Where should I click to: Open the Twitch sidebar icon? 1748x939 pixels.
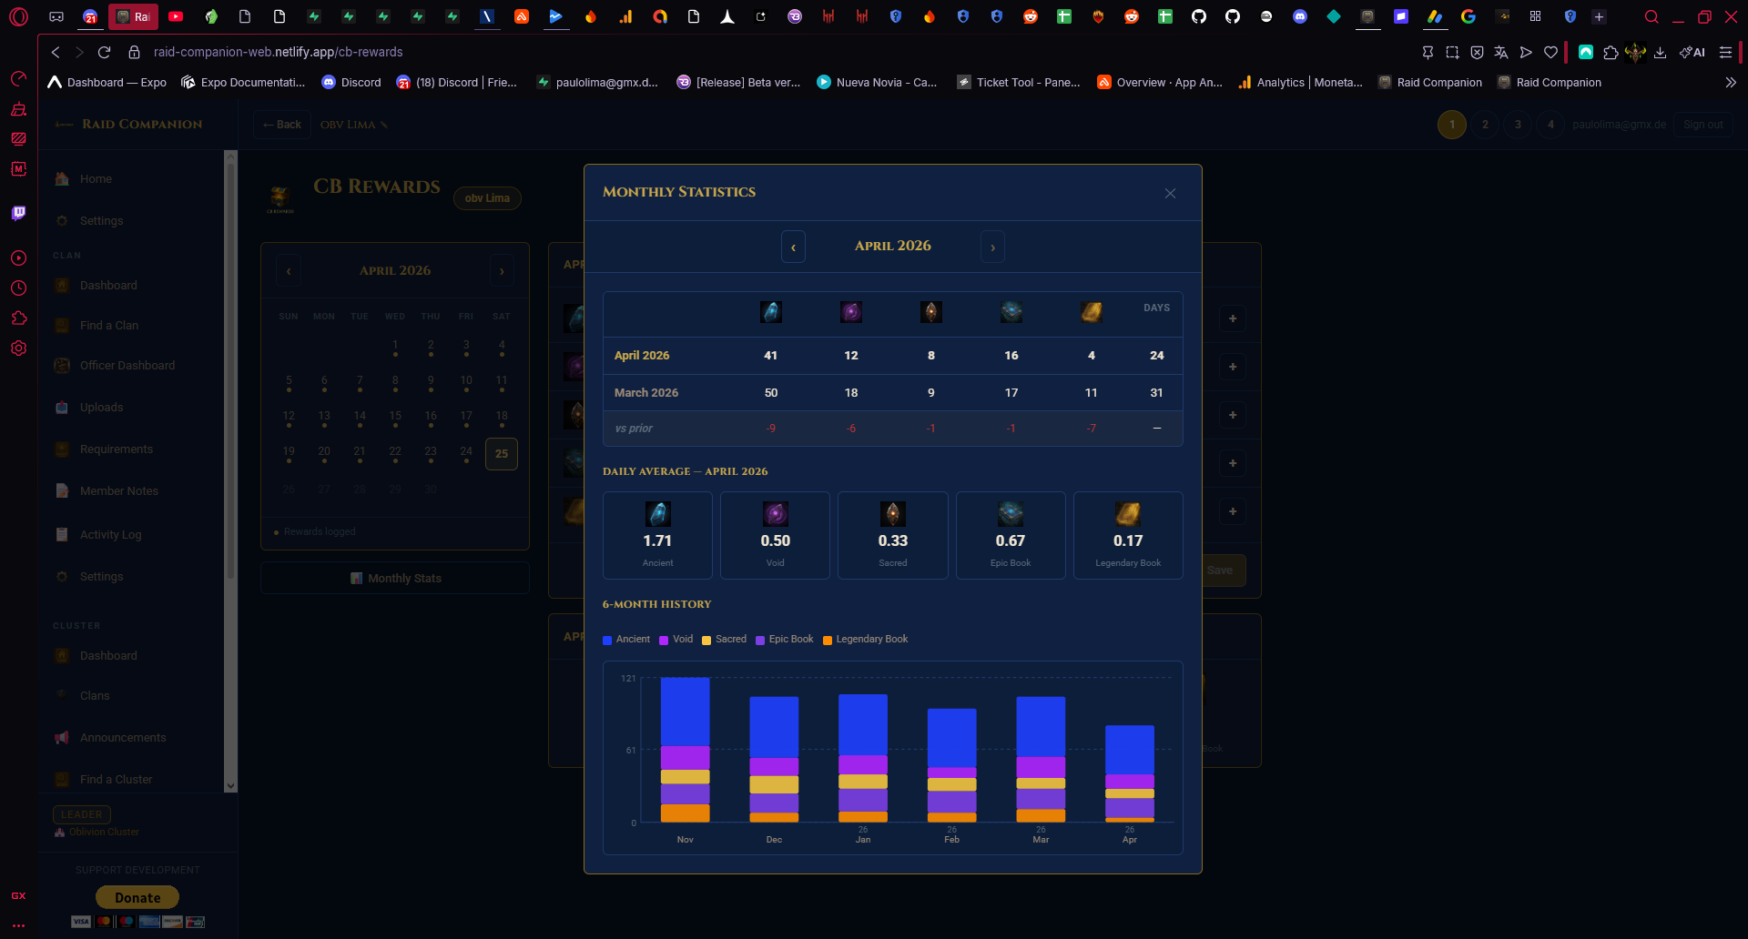pos(18,213)
